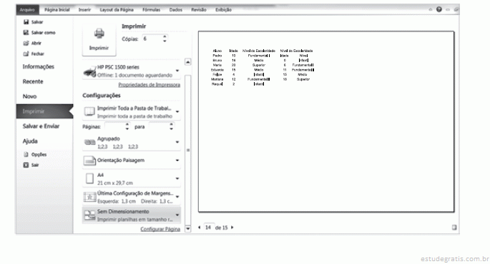
Task: Select Recente in the sidebar
Action: [x=44, y=81]
